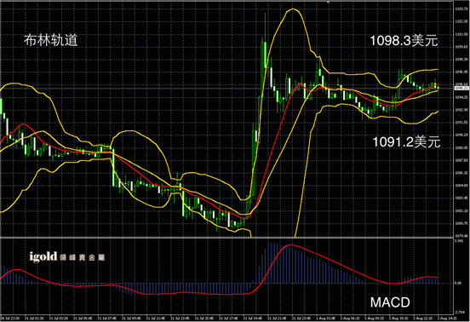The width and height of the screenshot is (470, 322).
Task: Click the 3.941 MACD scale value
Action: click(x=459, y=241)
